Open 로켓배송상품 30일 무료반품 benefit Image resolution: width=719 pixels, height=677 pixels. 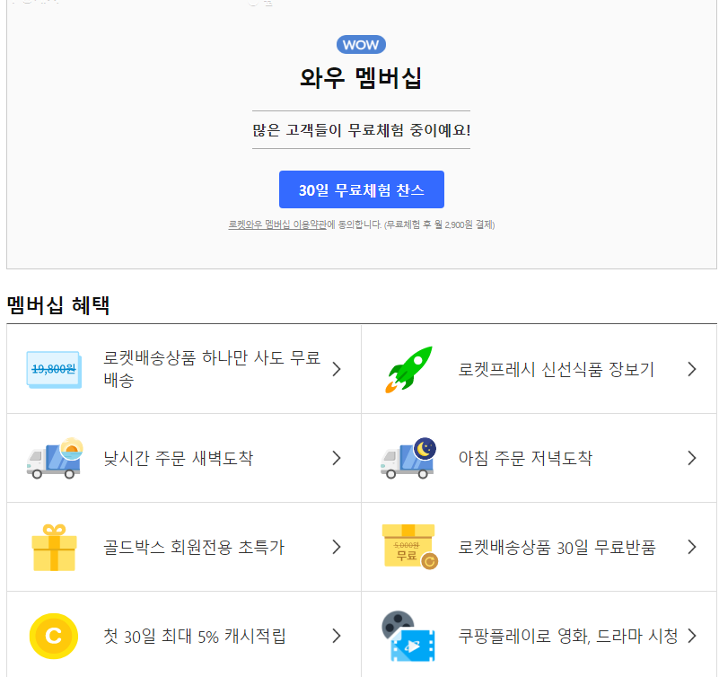pyautogui.click(x=539, y=547)
